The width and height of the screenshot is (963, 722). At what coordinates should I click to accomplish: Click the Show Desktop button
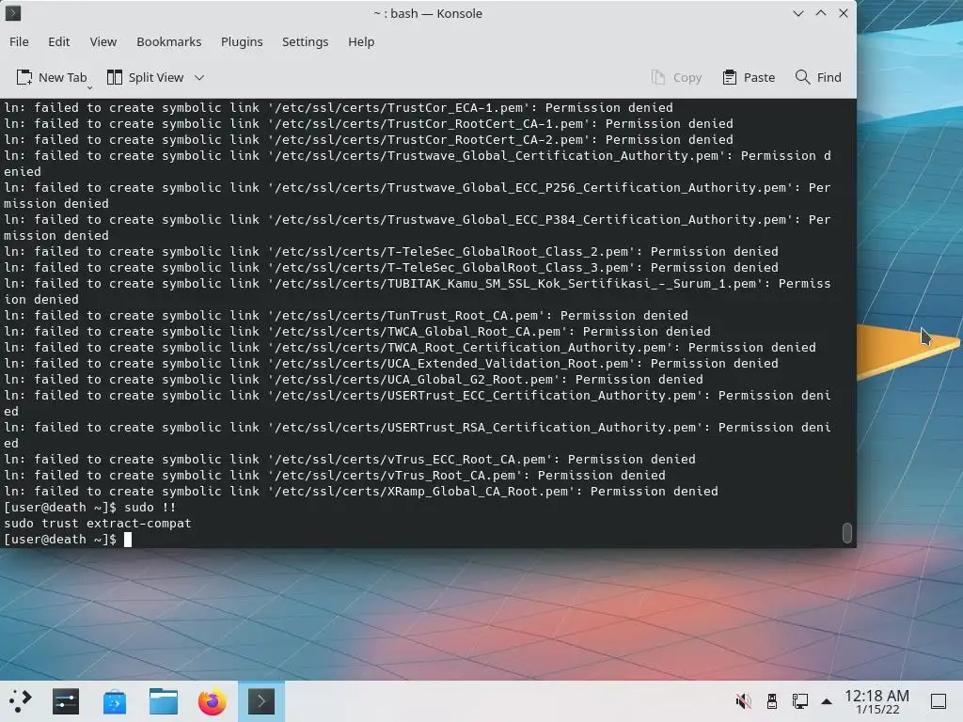[x=939, y=701]
